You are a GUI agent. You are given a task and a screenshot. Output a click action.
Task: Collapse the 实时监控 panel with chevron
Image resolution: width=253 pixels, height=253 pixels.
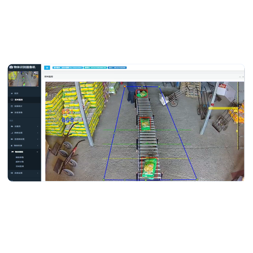coord(240,77)
